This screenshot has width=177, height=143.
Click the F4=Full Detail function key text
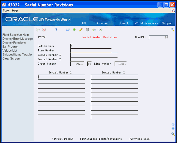(63, 139)
